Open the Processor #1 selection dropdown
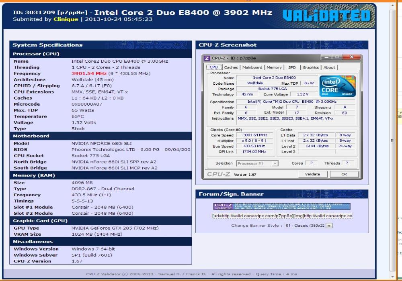The width and height of the screenshot is (402, 281). click(257, 163)
